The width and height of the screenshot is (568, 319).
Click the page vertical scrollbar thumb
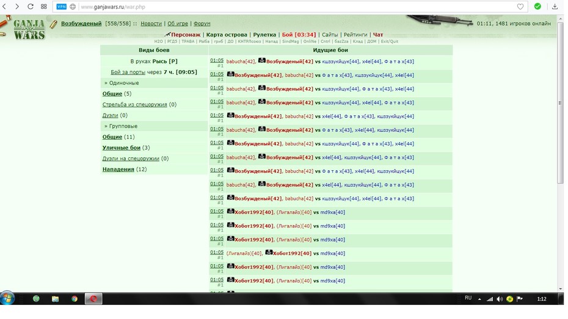[x=561, y=103]
